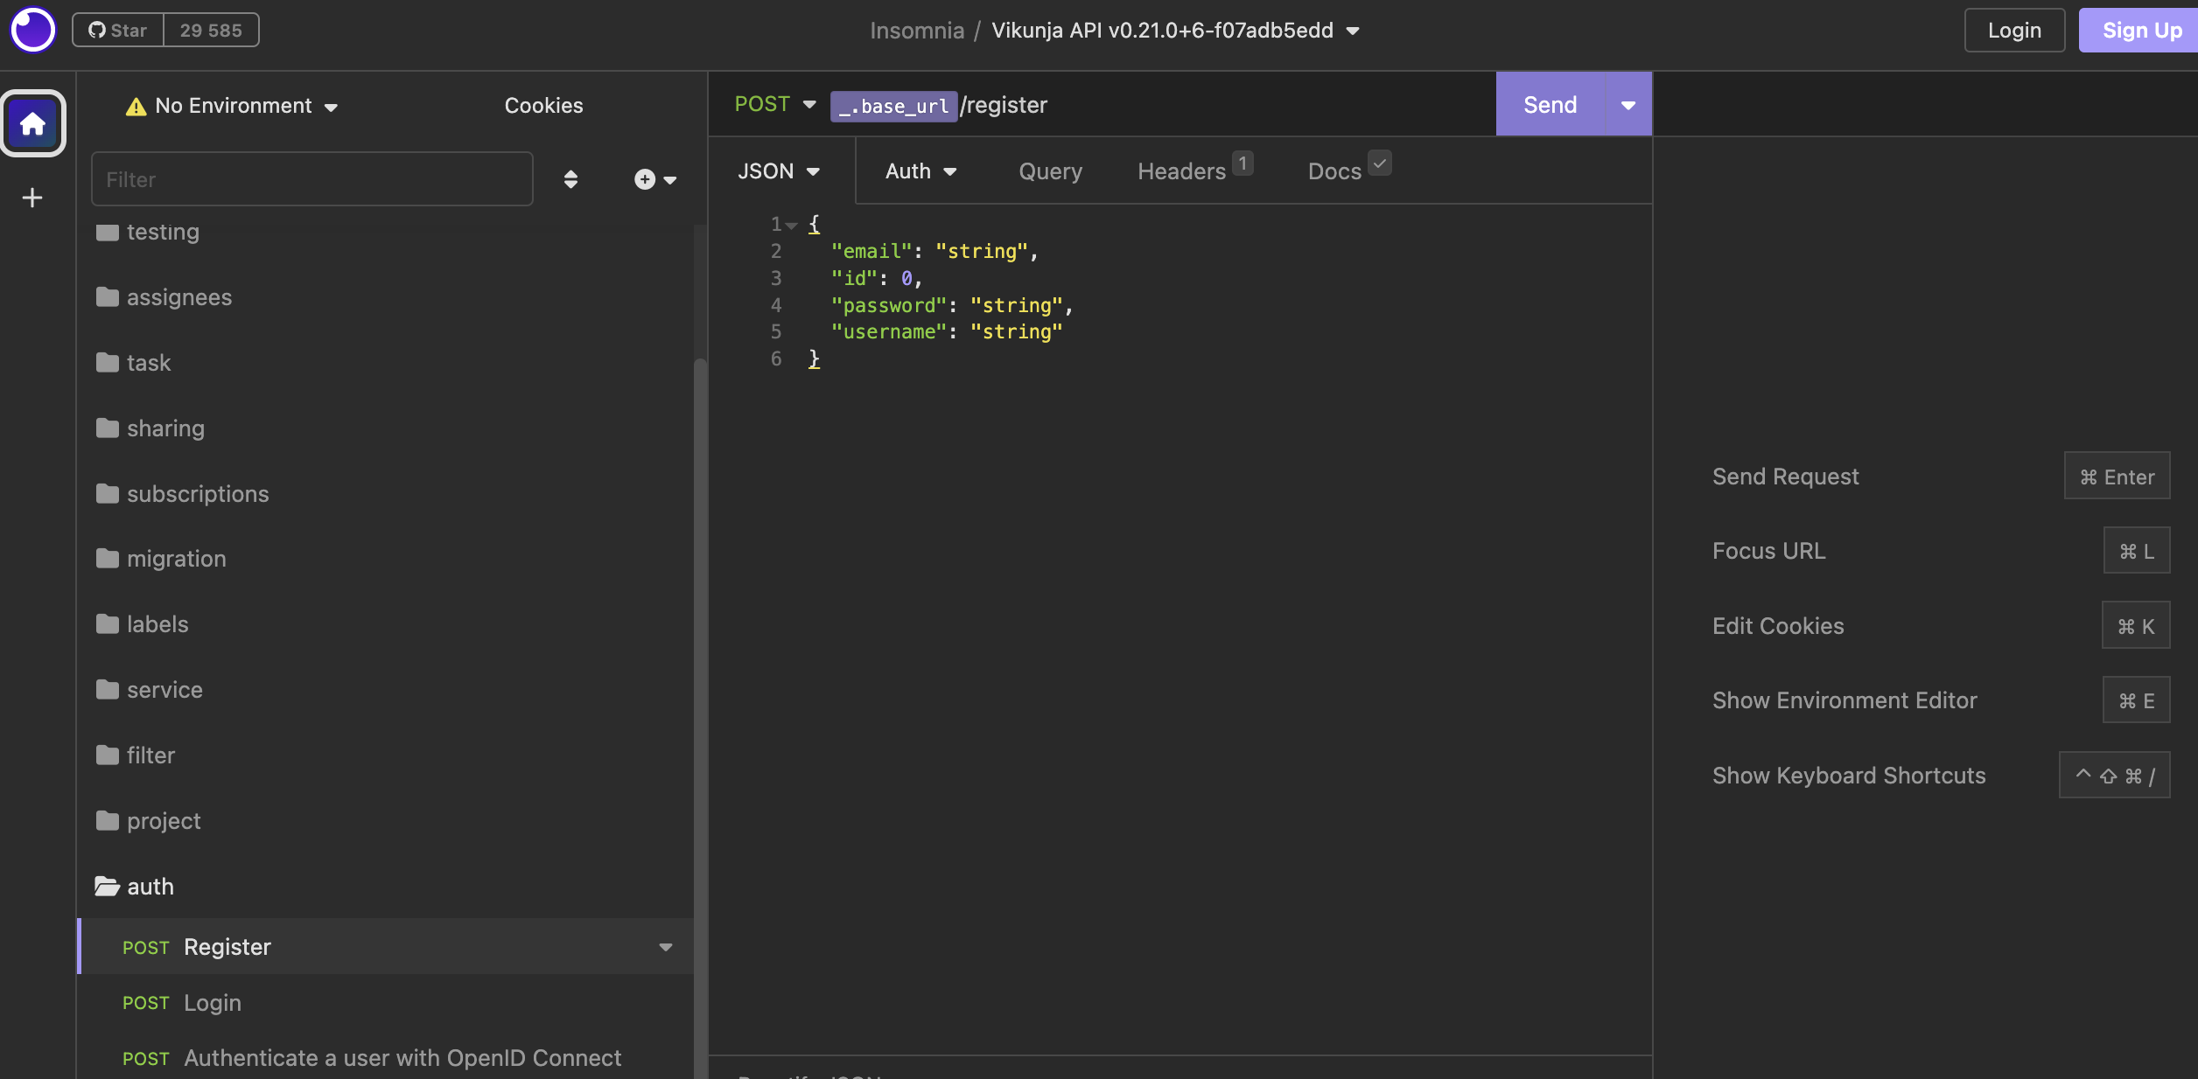This screenshot has height=1079, width=2198.
Task: Click the sort order arrows icon
Action: (570, 179)
